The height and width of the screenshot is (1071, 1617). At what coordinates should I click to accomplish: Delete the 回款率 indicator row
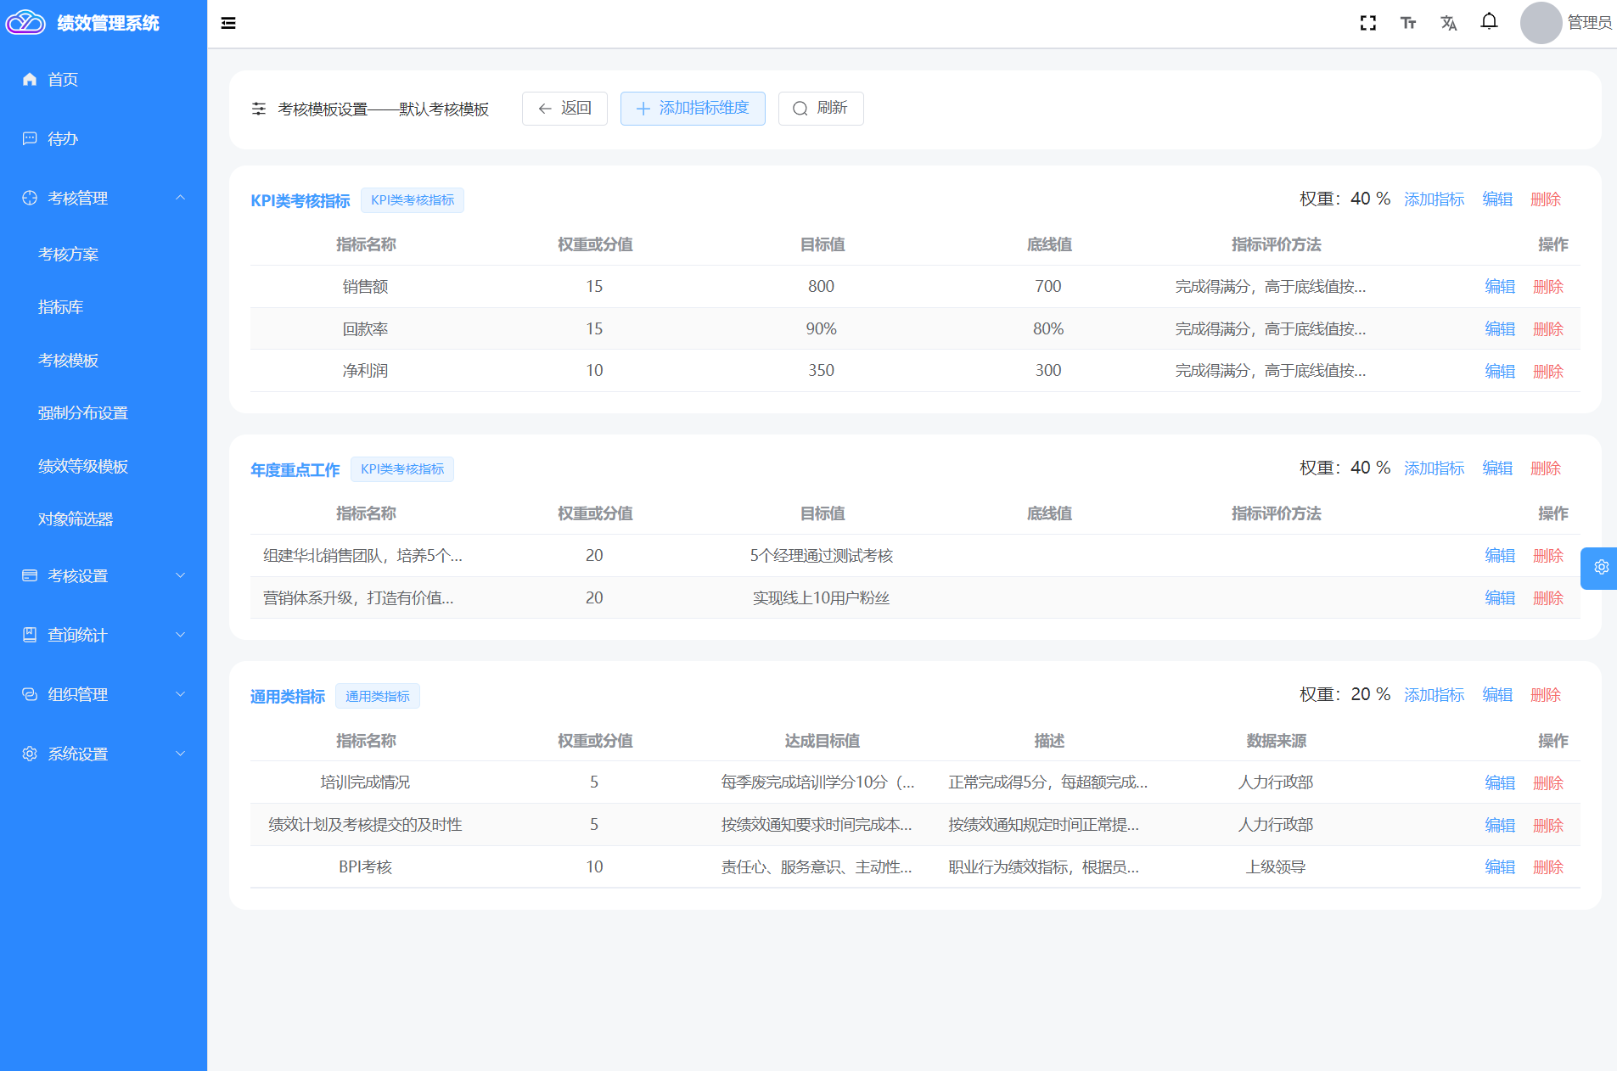[x=1547, y=329]
